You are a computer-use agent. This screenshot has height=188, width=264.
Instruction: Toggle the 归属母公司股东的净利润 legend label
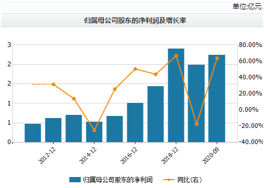118,180
